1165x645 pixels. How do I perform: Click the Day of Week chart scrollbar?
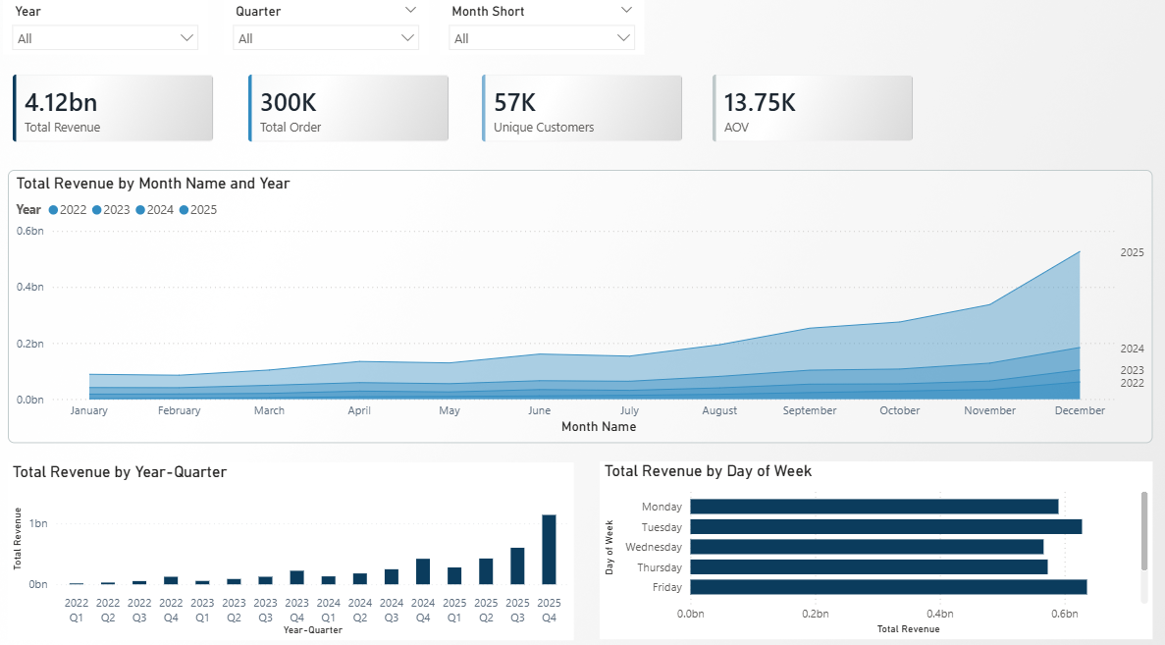pyautogui.click(x=1144, y=530)
